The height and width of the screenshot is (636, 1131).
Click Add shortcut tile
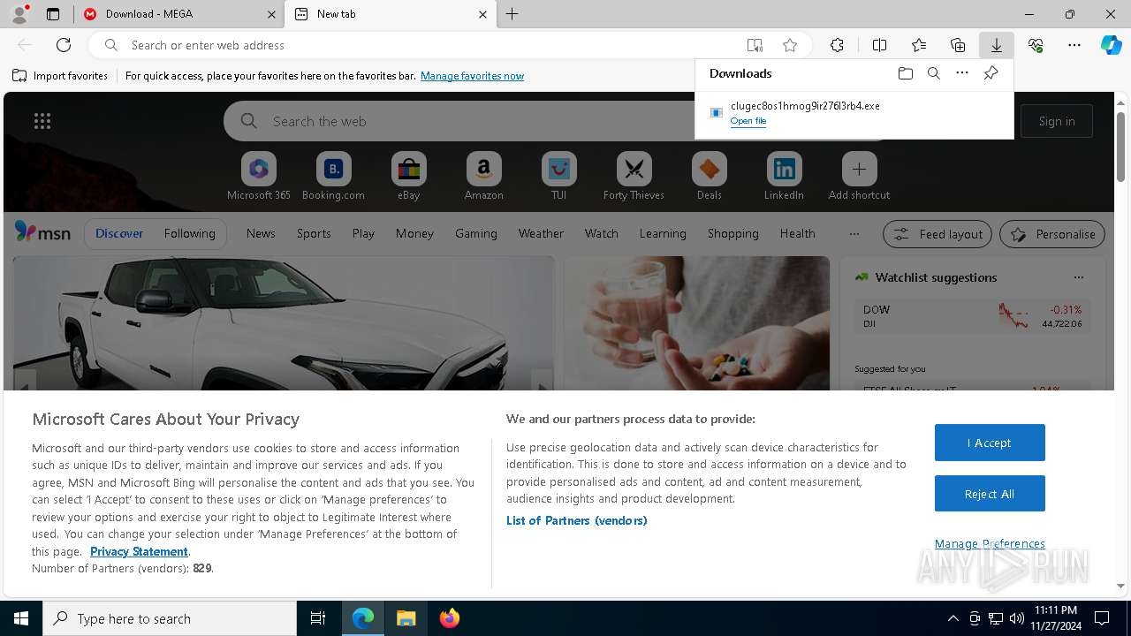tap(859, 177)
